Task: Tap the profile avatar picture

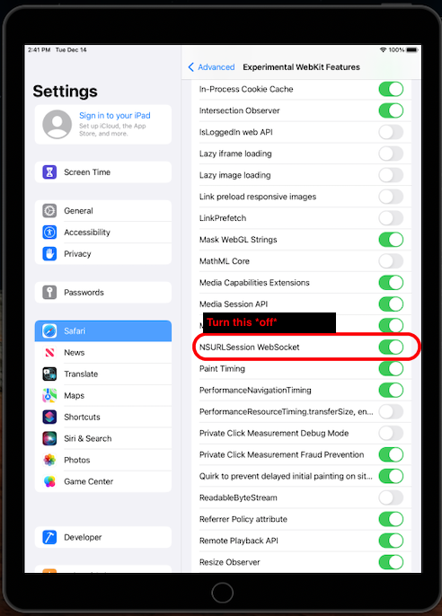Action: point(57,124)
